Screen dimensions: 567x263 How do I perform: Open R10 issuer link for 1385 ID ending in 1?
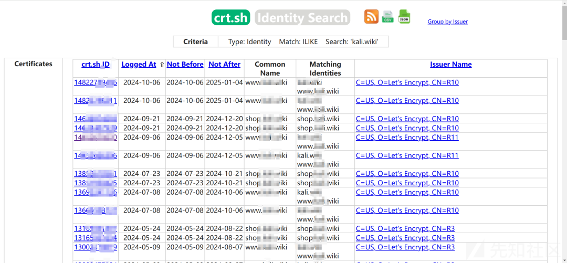click(407, 174)
